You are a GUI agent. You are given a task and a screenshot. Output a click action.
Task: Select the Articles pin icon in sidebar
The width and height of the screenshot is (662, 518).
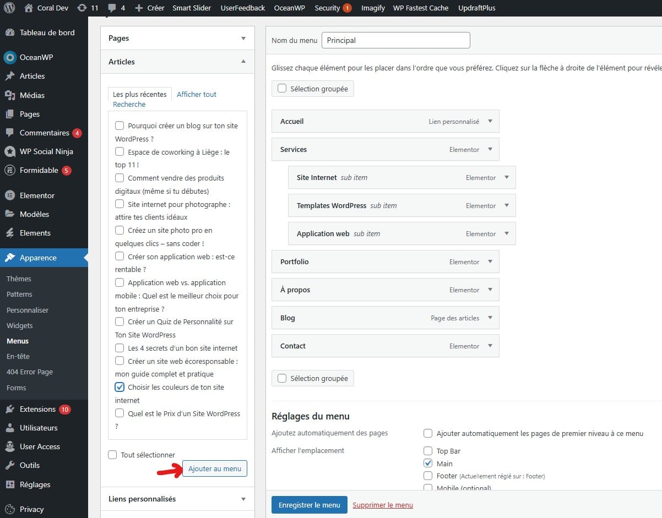click(10, 76)
